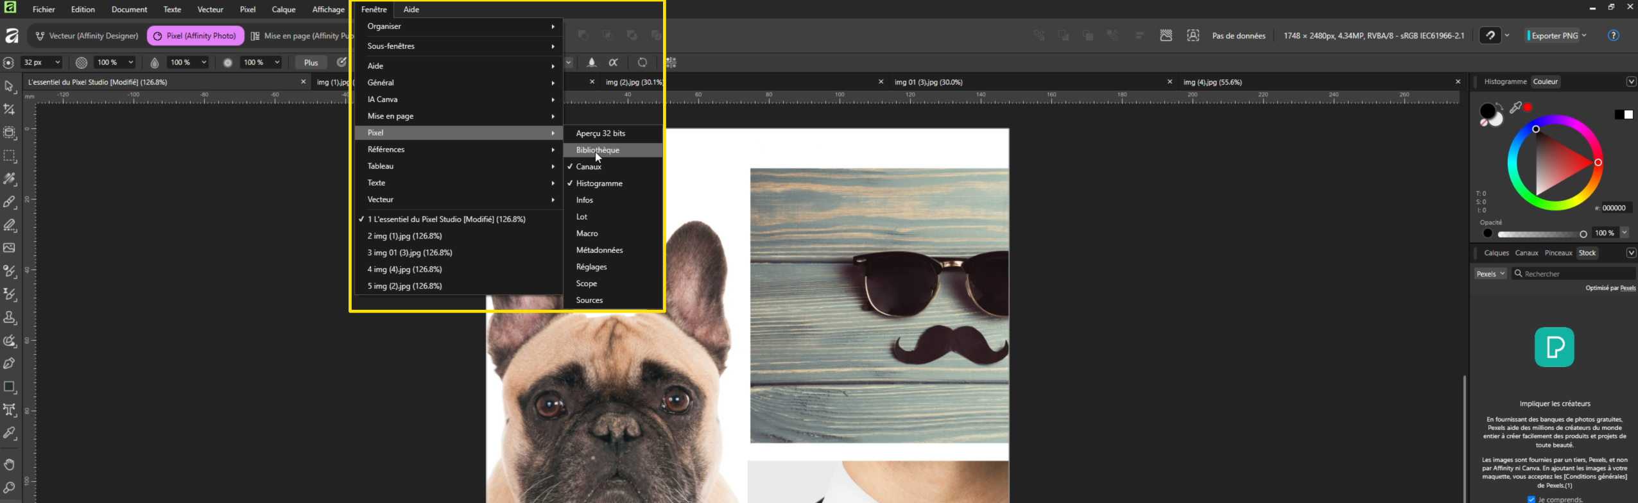Click the Opacité slider in color panel
Viewport: 1638px width, 503px height.
[1540, 234]
